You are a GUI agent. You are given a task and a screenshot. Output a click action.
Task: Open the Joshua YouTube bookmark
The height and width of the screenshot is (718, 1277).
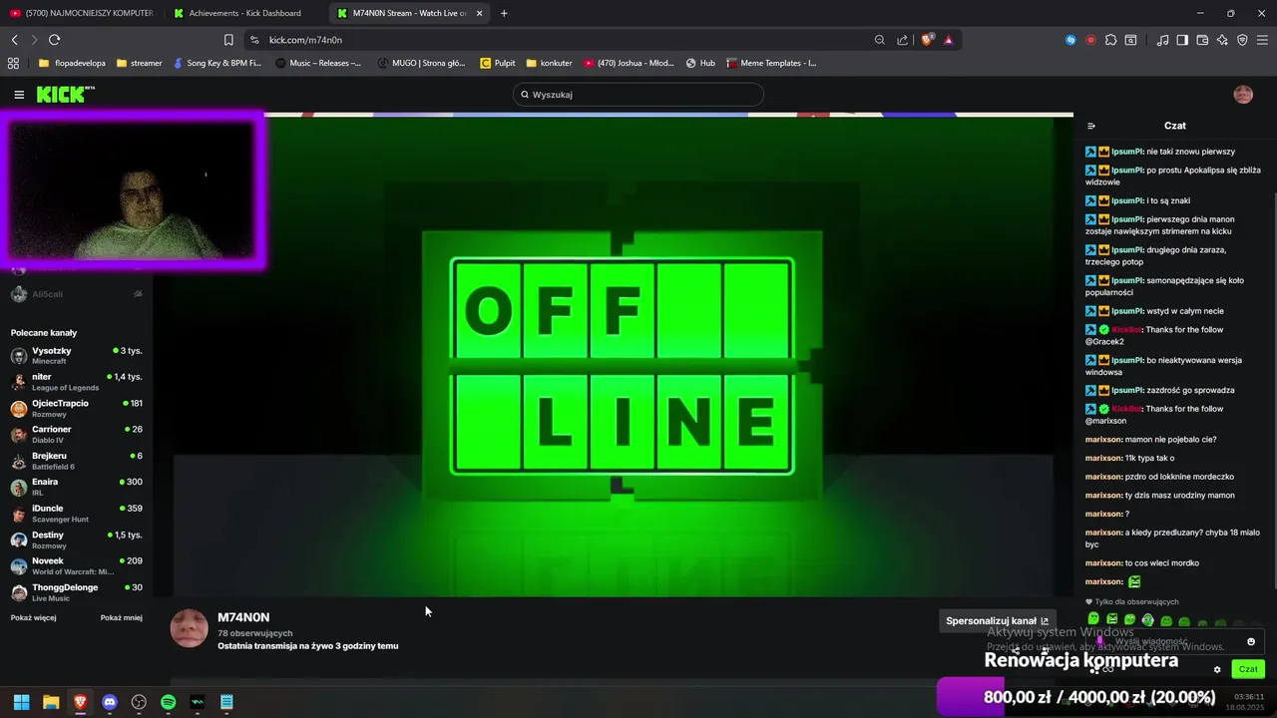pyautogui.click(x=630, y=63)
